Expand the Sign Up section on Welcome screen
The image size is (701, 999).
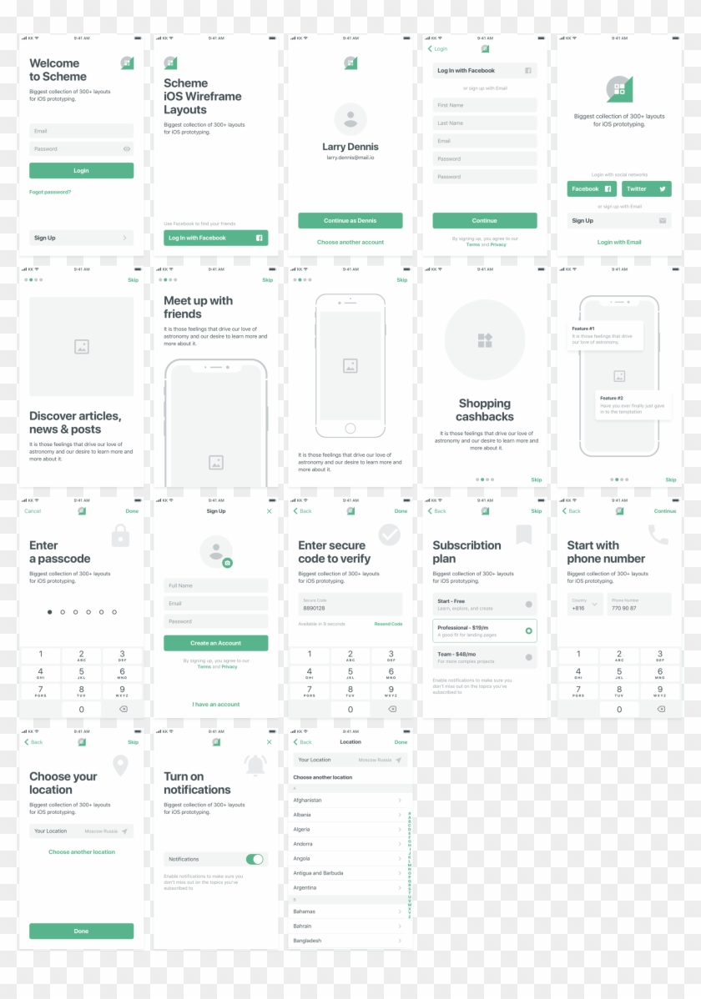[81, 238]
